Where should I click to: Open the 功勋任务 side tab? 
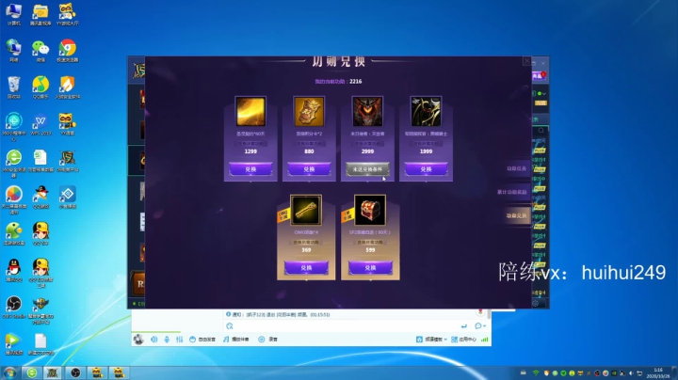tap(516, 169)
